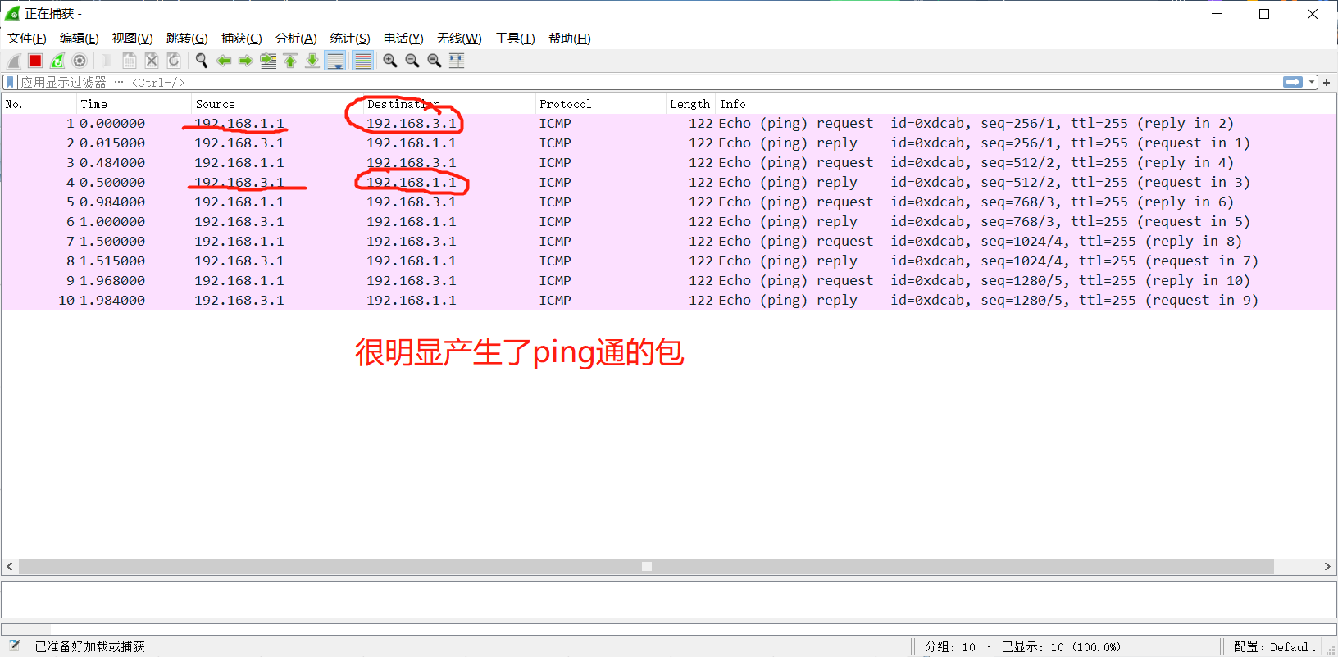Click horizontal scrollbar left arrow
Screen dimensions: 1338x657
pos(10,567)
